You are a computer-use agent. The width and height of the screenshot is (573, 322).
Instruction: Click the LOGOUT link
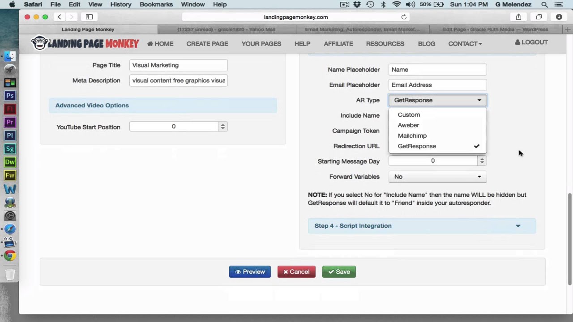531,42
